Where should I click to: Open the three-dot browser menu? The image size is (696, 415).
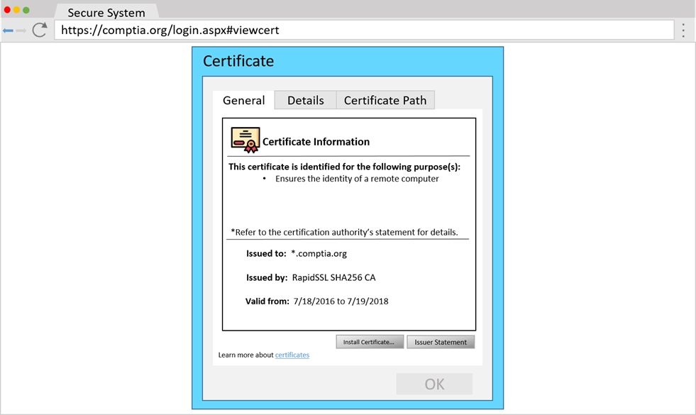(x=683, y=30)
